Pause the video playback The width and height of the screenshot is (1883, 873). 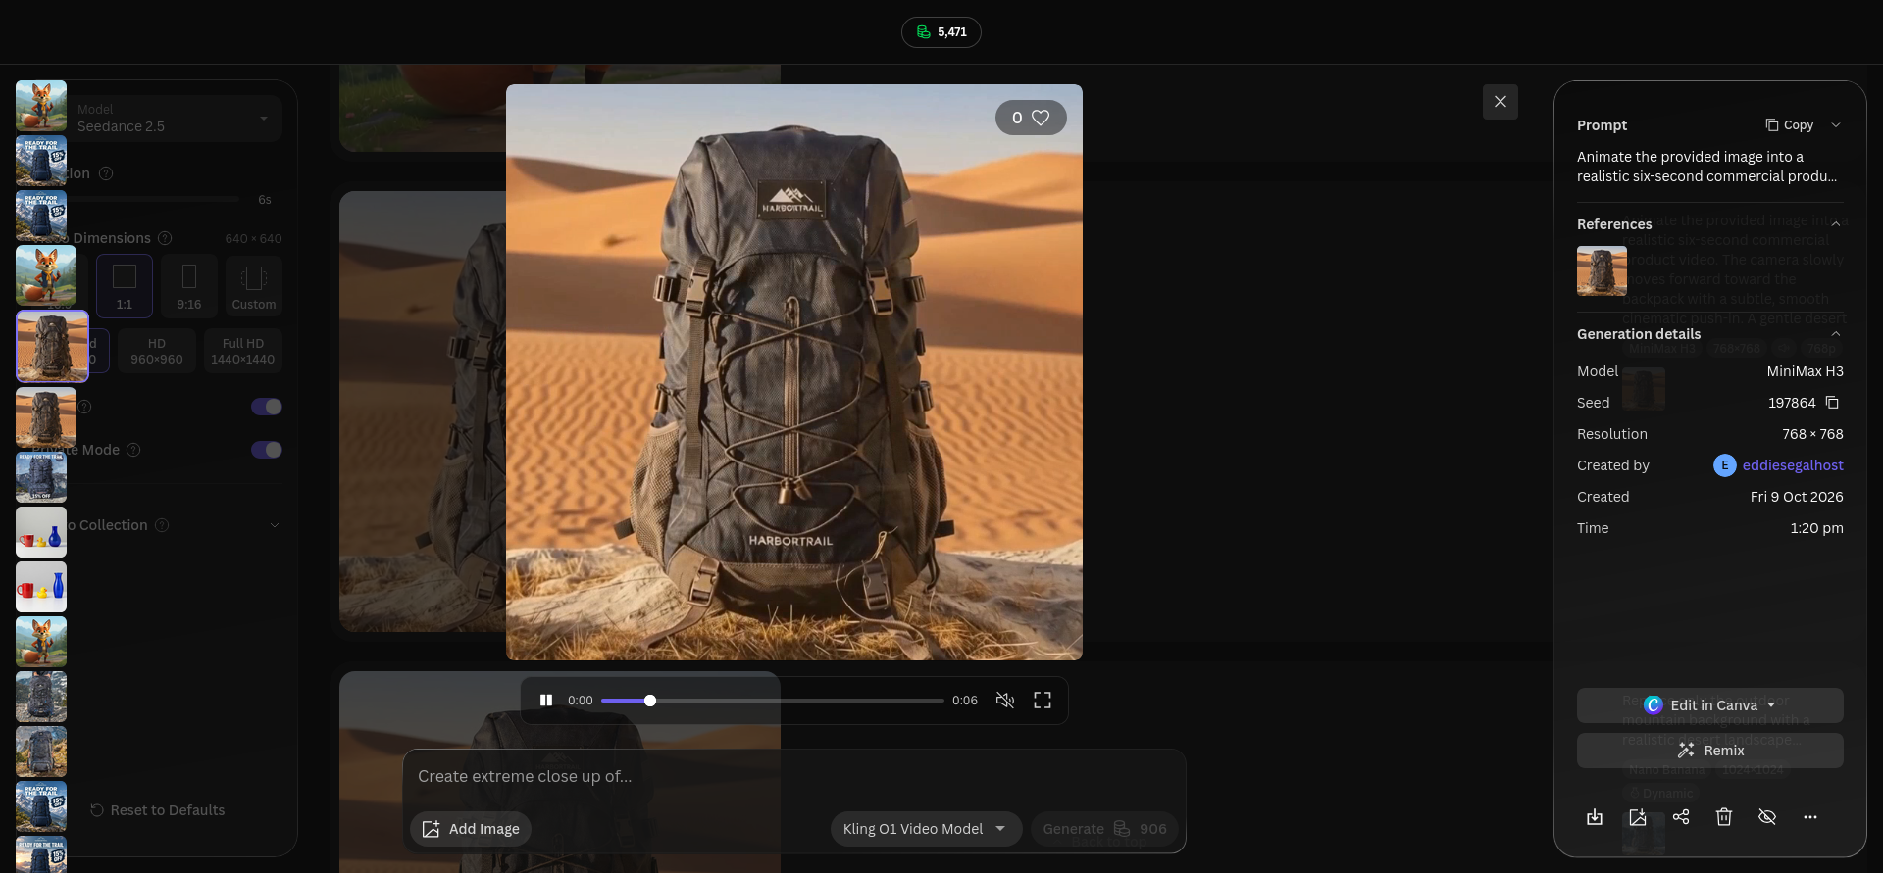point(546,700)
